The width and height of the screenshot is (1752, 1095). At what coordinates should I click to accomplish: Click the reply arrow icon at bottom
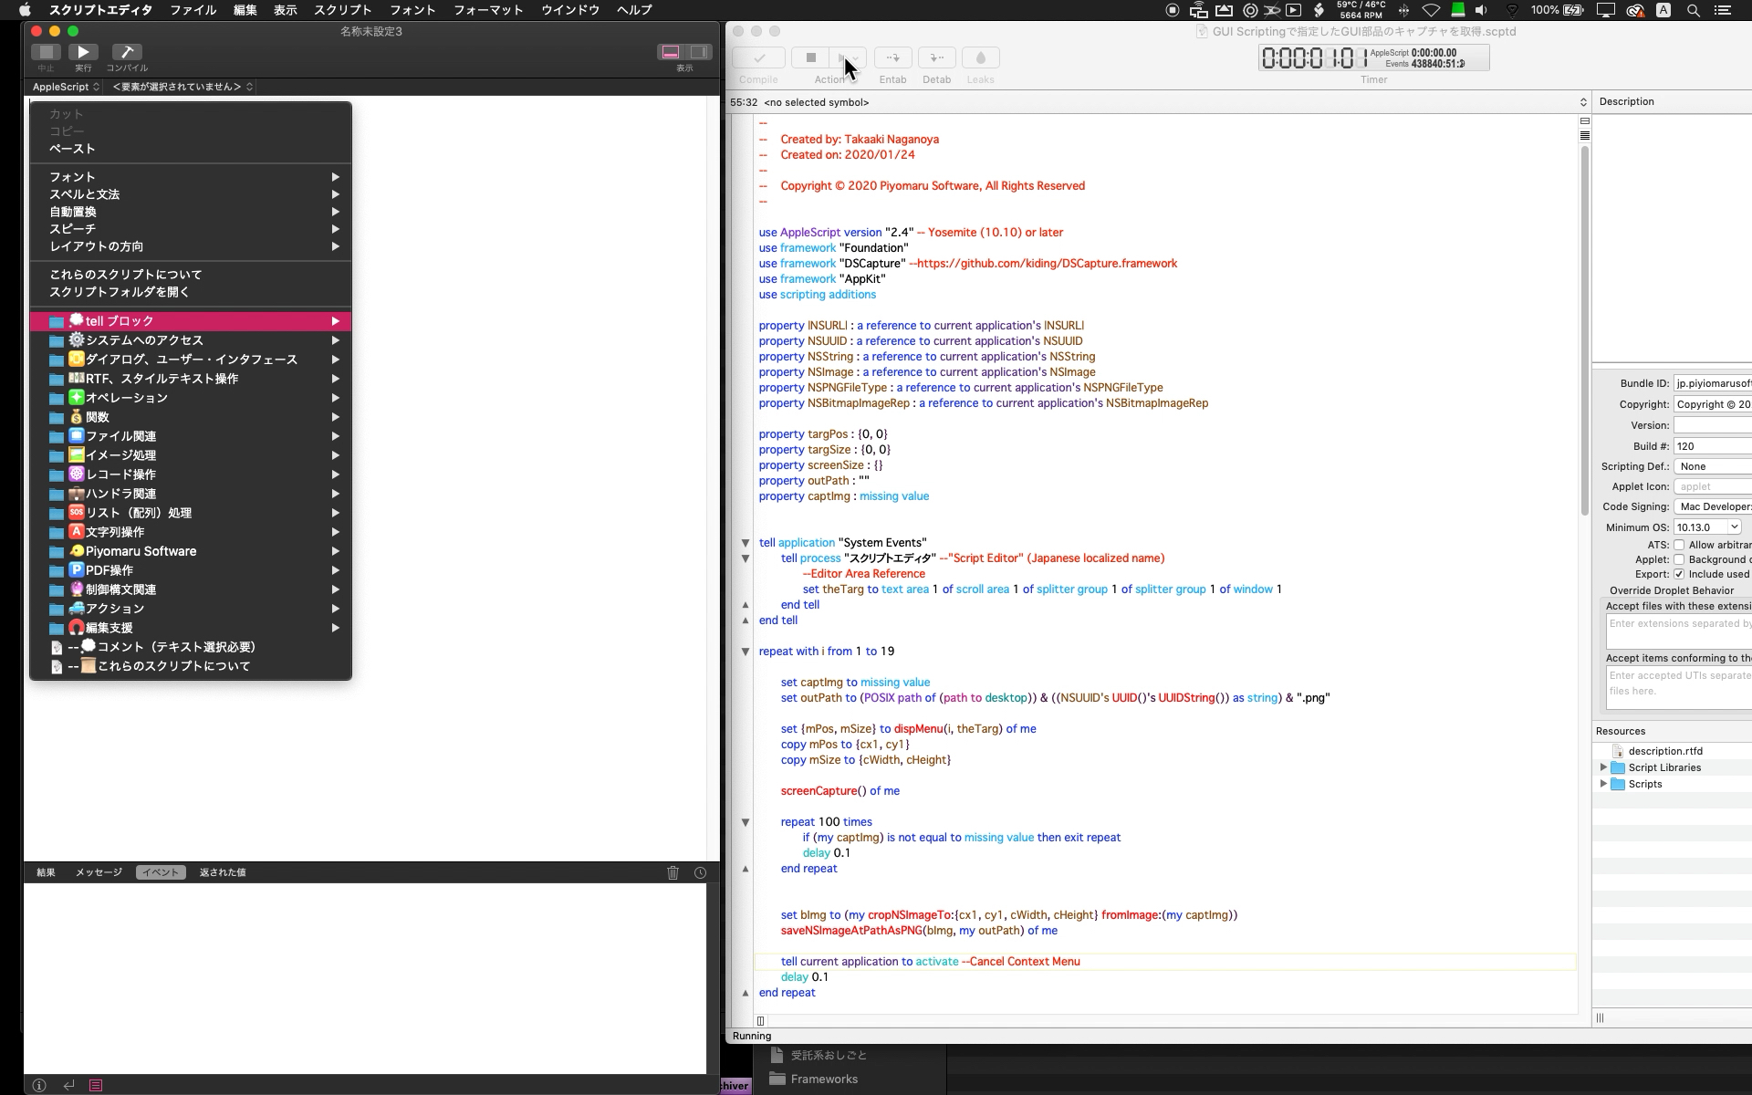point(68,1085)
